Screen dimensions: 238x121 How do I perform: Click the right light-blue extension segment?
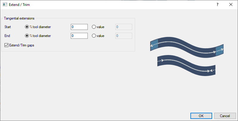[219, 50]
